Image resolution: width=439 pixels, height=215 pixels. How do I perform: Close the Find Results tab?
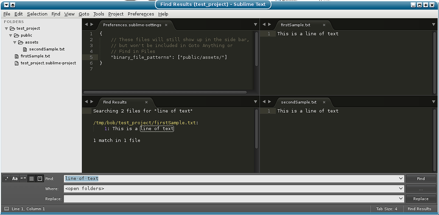146,102
